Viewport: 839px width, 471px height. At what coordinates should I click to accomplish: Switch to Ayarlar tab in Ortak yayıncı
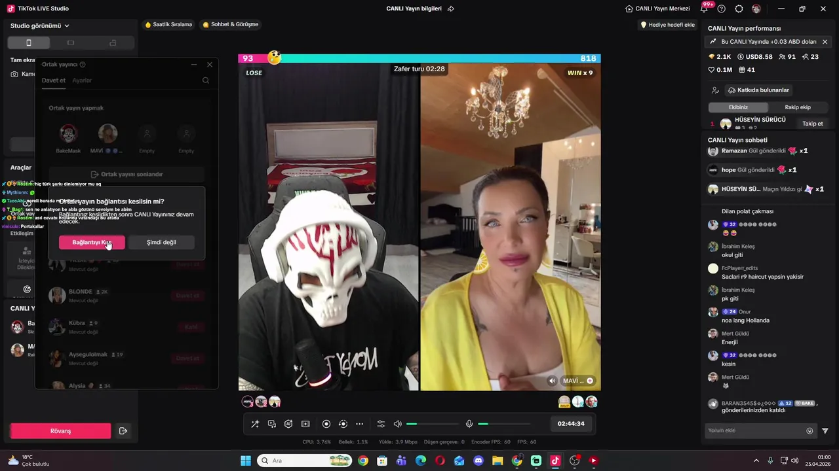(82, 80)
